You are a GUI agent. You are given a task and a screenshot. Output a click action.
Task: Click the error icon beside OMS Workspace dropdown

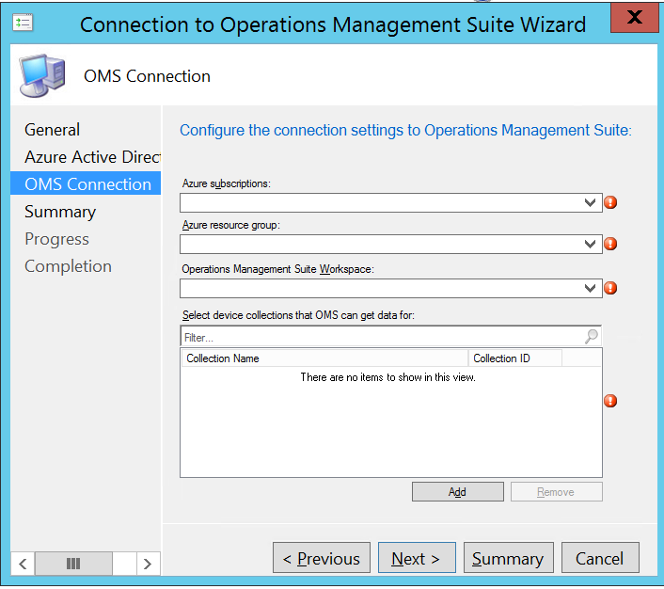610,288
